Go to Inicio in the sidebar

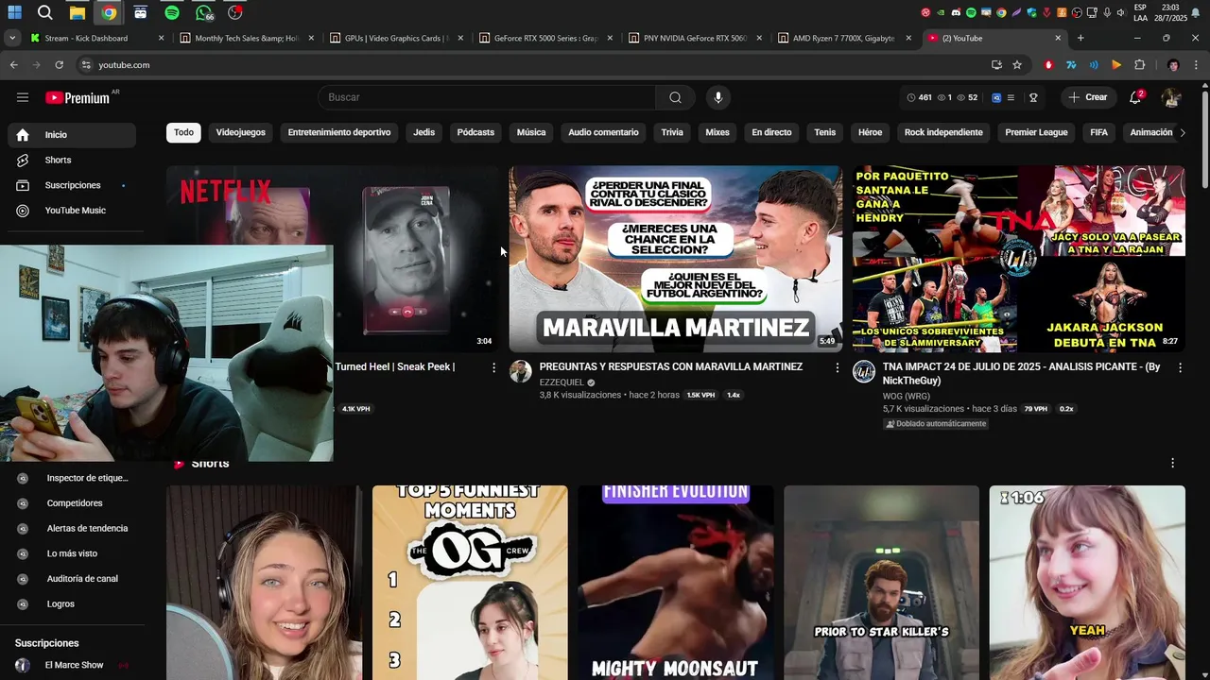point(72,135)
